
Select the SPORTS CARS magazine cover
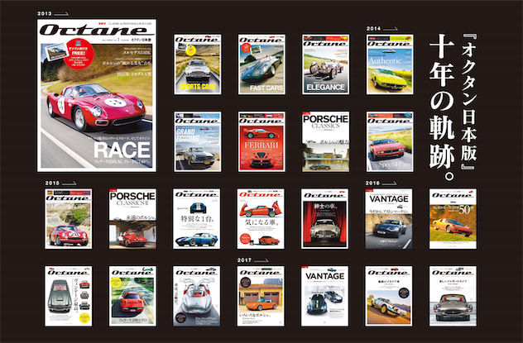198,64
